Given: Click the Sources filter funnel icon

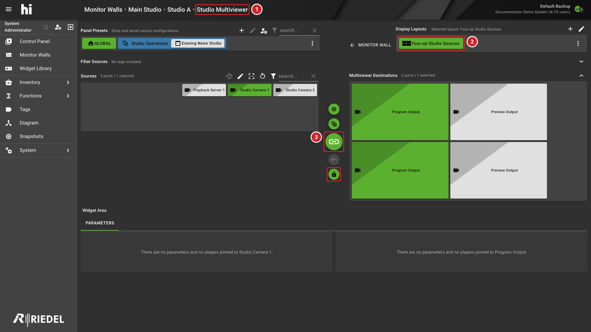Looking at the screenshot, I should coord(273,76).
